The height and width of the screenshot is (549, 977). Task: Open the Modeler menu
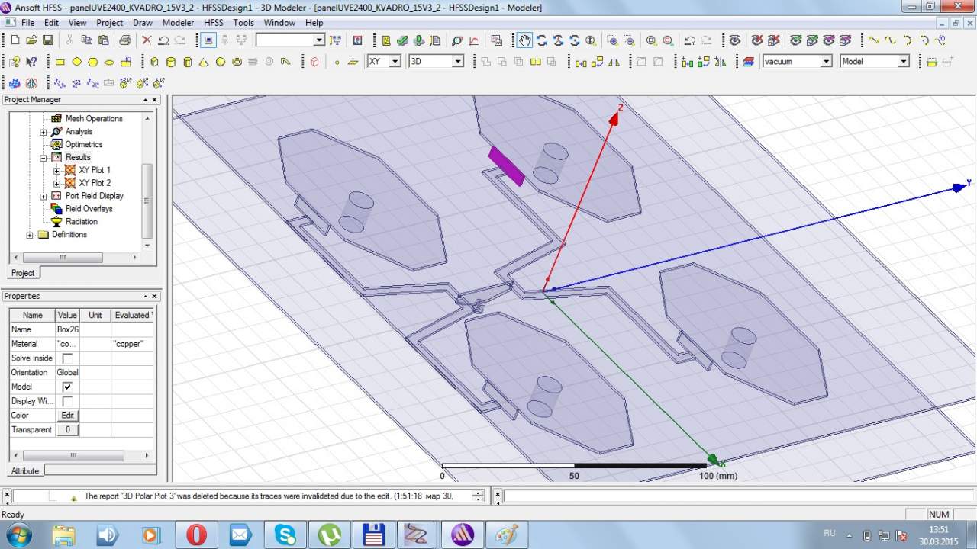coord(178,23)
